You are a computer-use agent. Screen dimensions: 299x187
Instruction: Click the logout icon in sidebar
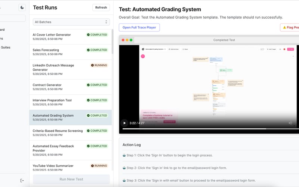coord(22,181)
